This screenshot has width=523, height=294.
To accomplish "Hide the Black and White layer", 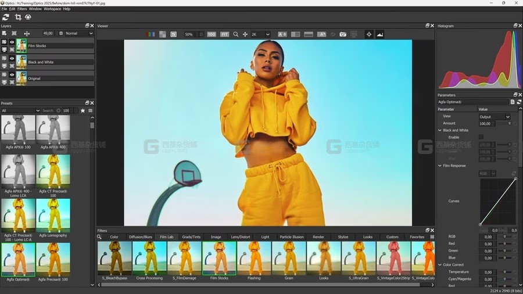I will pyautogui.click(x=12, y=58).
